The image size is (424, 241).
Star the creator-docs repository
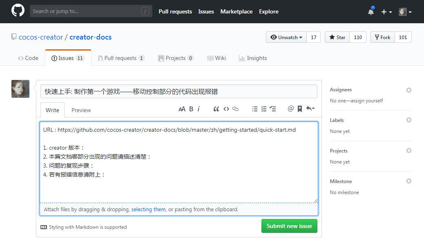[x=337, y=37]
